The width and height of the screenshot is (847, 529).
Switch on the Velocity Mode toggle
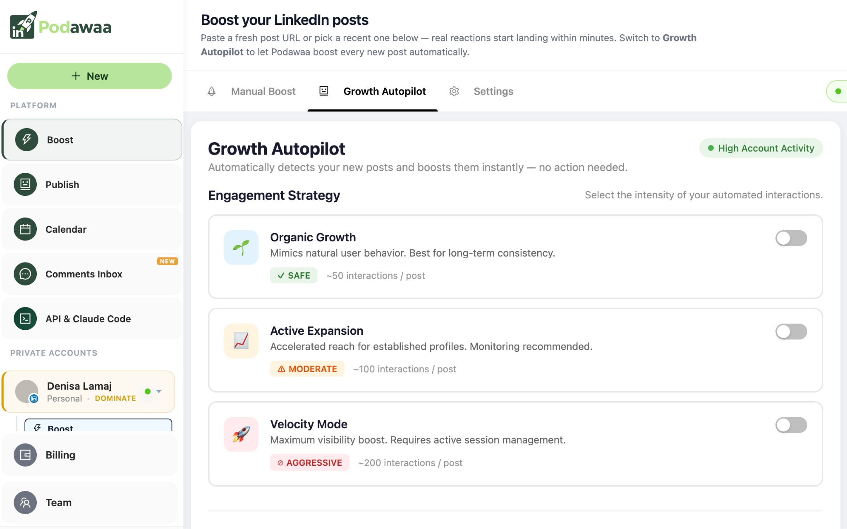[x=791, y=425]
